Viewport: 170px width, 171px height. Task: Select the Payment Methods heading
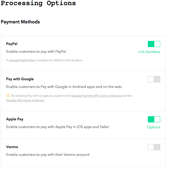[x=20, y=22]
